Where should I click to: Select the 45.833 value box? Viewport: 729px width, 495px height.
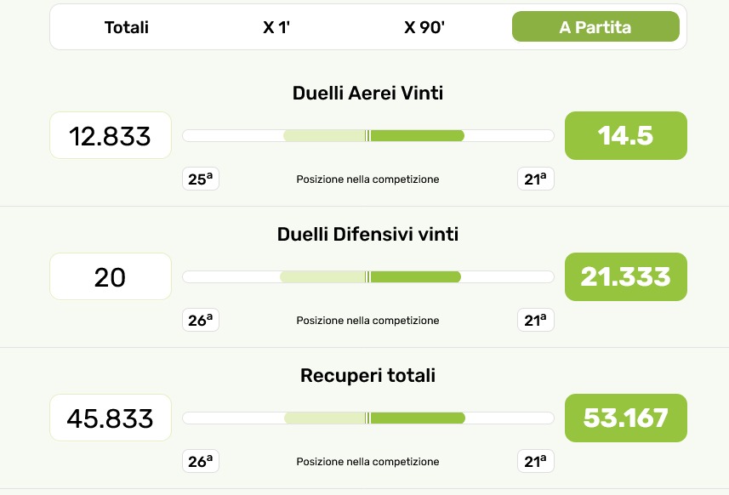coord(111,418)
